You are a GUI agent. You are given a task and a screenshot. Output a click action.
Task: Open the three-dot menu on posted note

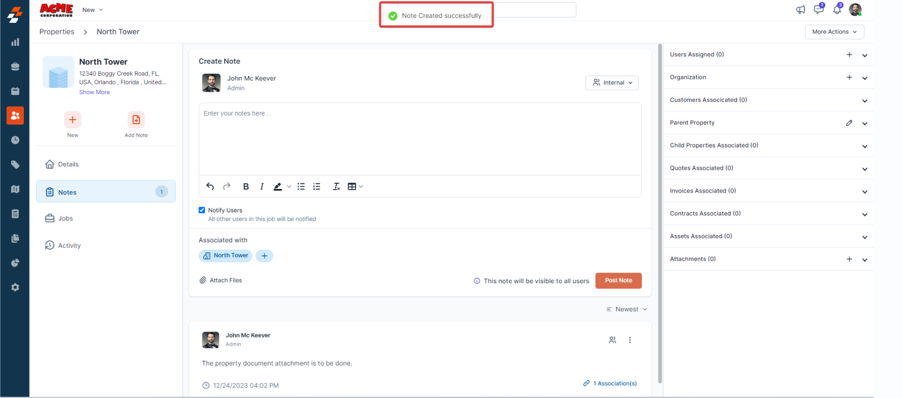[630, 340]
